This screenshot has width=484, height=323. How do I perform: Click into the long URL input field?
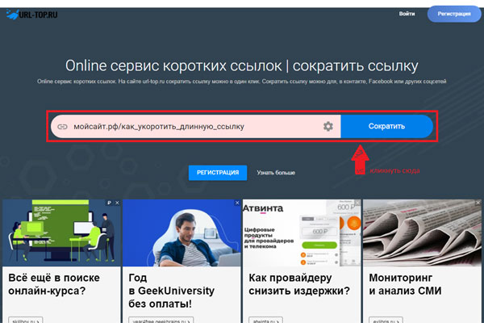(x=194, y=127)
